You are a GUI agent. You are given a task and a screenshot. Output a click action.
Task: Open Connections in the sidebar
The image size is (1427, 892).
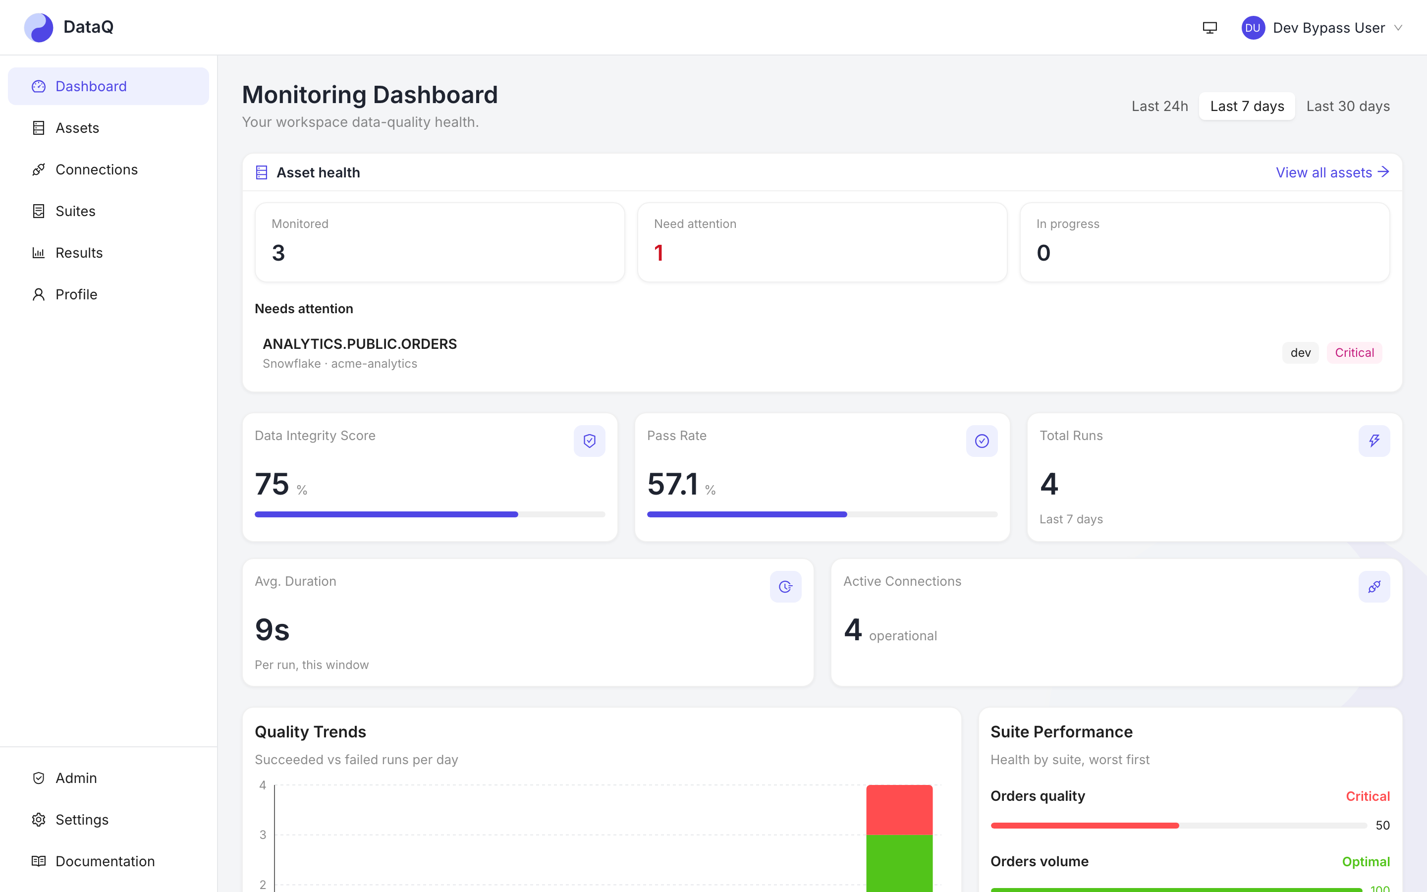pyautogui.click(x=109, y=169)
